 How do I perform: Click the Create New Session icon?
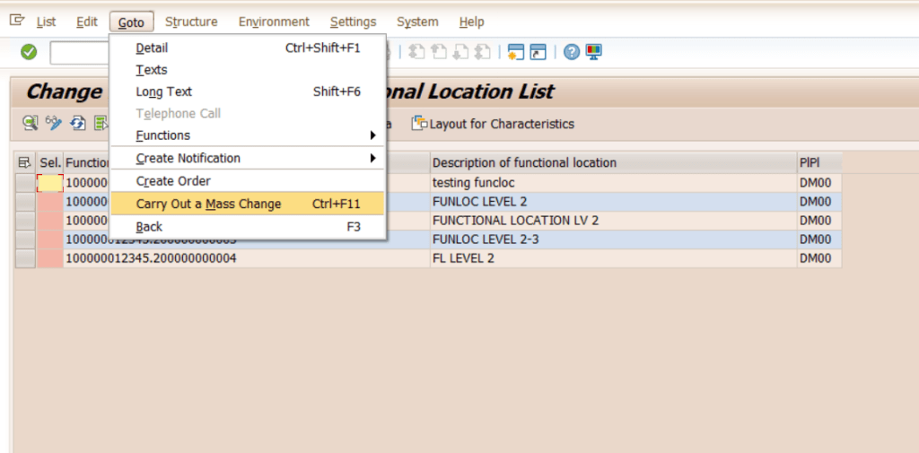515,52
